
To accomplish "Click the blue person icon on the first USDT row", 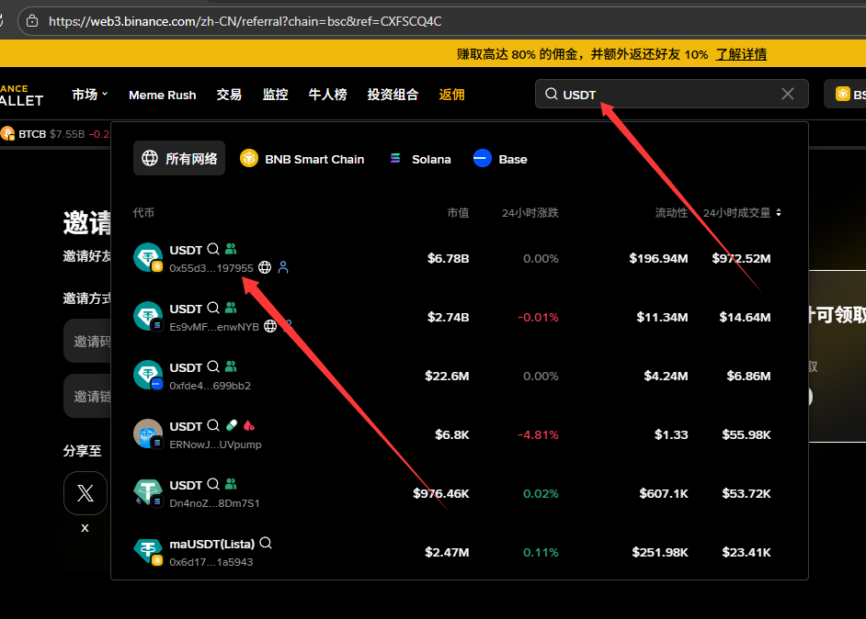I will pyautogui.click(x=283, y=267).
